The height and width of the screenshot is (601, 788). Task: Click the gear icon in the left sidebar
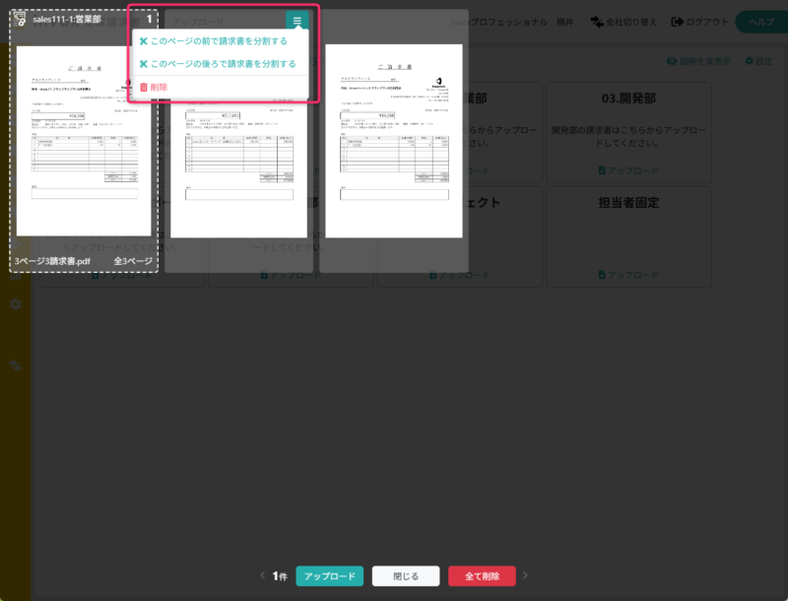coord(16,304)
